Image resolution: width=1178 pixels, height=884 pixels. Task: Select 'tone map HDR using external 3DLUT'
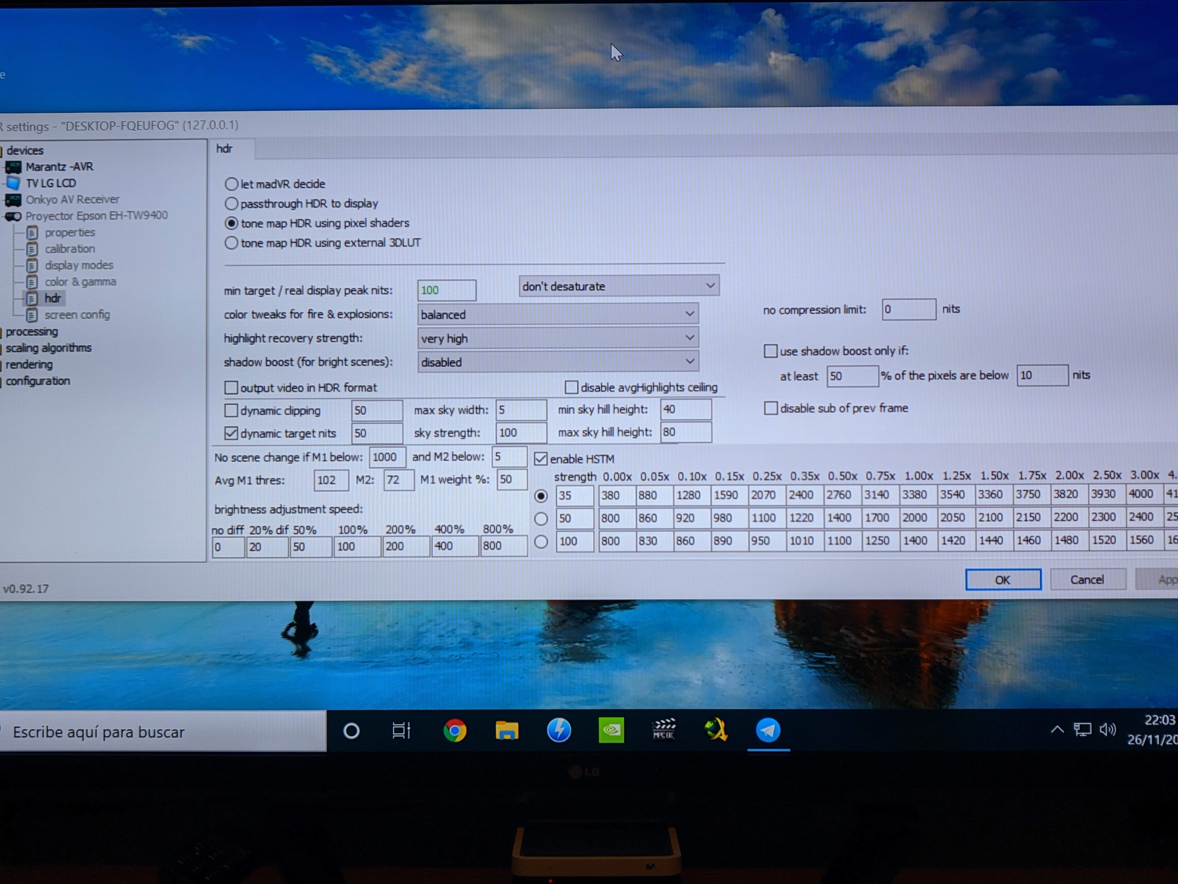tap(231, 243)
